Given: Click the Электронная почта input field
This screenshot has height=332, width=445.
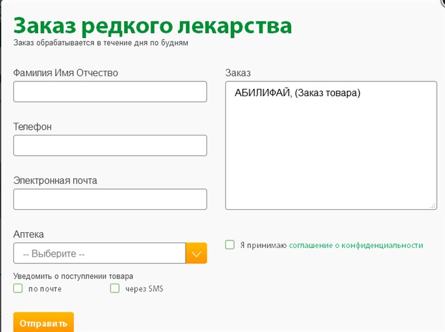Looking at the screenshot, I should click(x=110, y=199).
